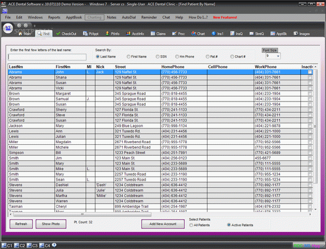Open the Reports menu
This screenshot has width=326, height=249.
[x=54, y=17]
